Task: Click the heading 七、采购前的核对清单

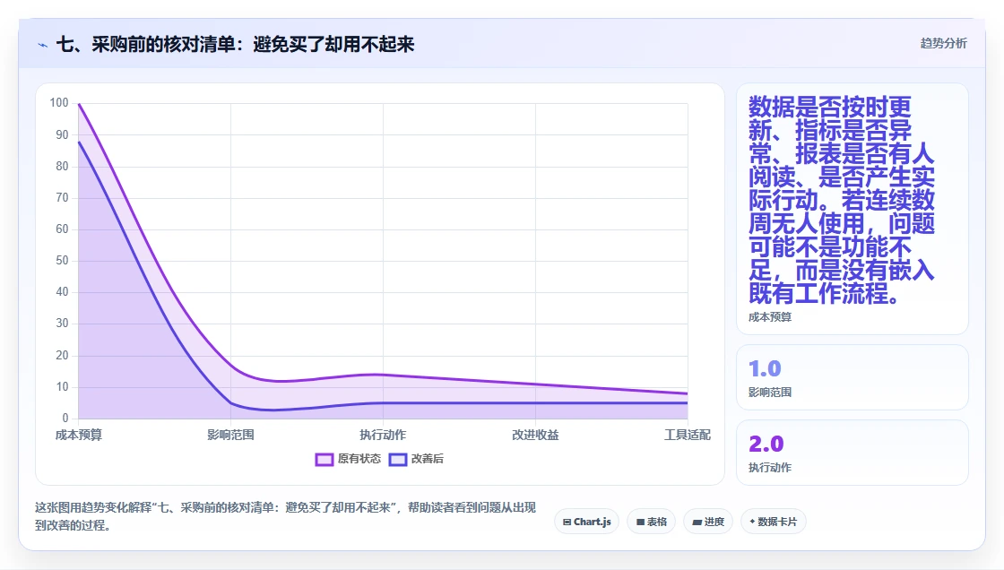Action: (235, 44)
